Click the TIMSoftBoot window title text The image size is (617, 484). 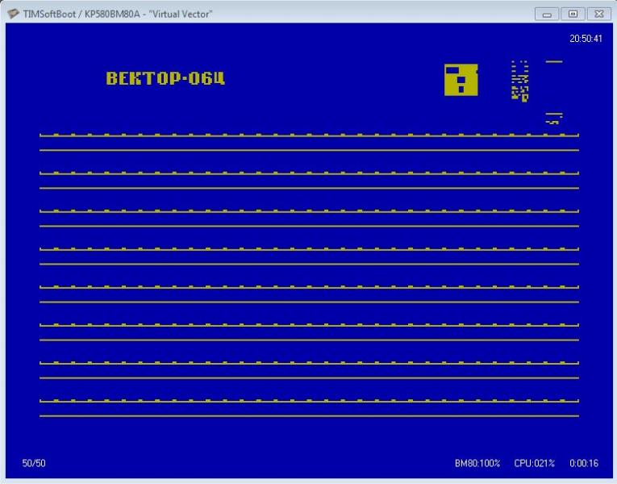point(118,14)
